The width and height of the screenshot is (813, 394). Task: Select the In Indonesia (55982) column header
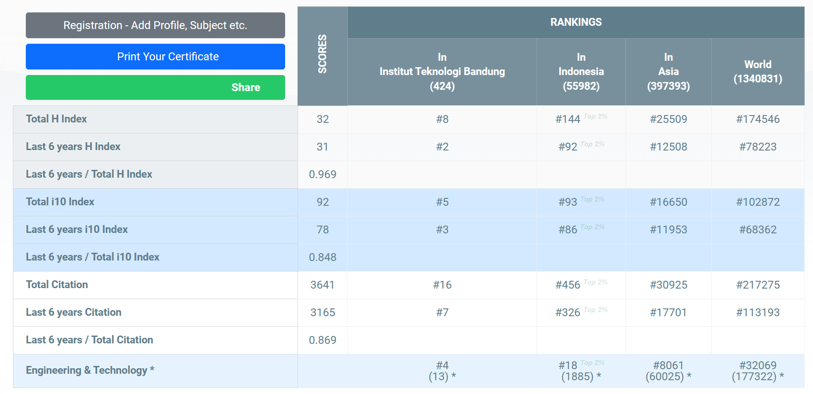point(581,72)
